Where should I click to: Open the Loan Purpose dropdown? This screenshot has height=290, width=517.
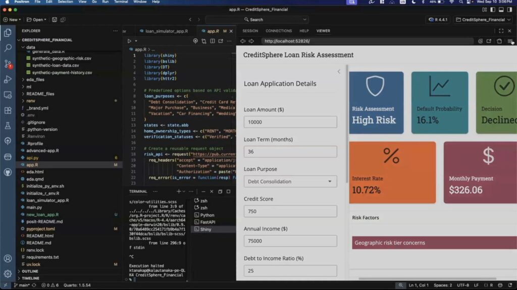point(290,182)
